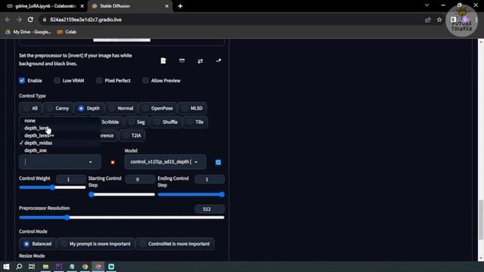484x272 pixels.
Task: Toggle the Pixel Perfect checkbox
Action: (x=99, y=81)
